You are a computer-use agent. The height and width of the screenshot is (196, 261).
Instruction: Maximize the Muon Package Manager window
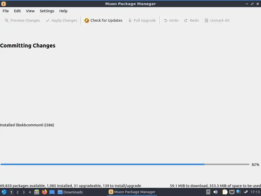[x=252, y=4]
